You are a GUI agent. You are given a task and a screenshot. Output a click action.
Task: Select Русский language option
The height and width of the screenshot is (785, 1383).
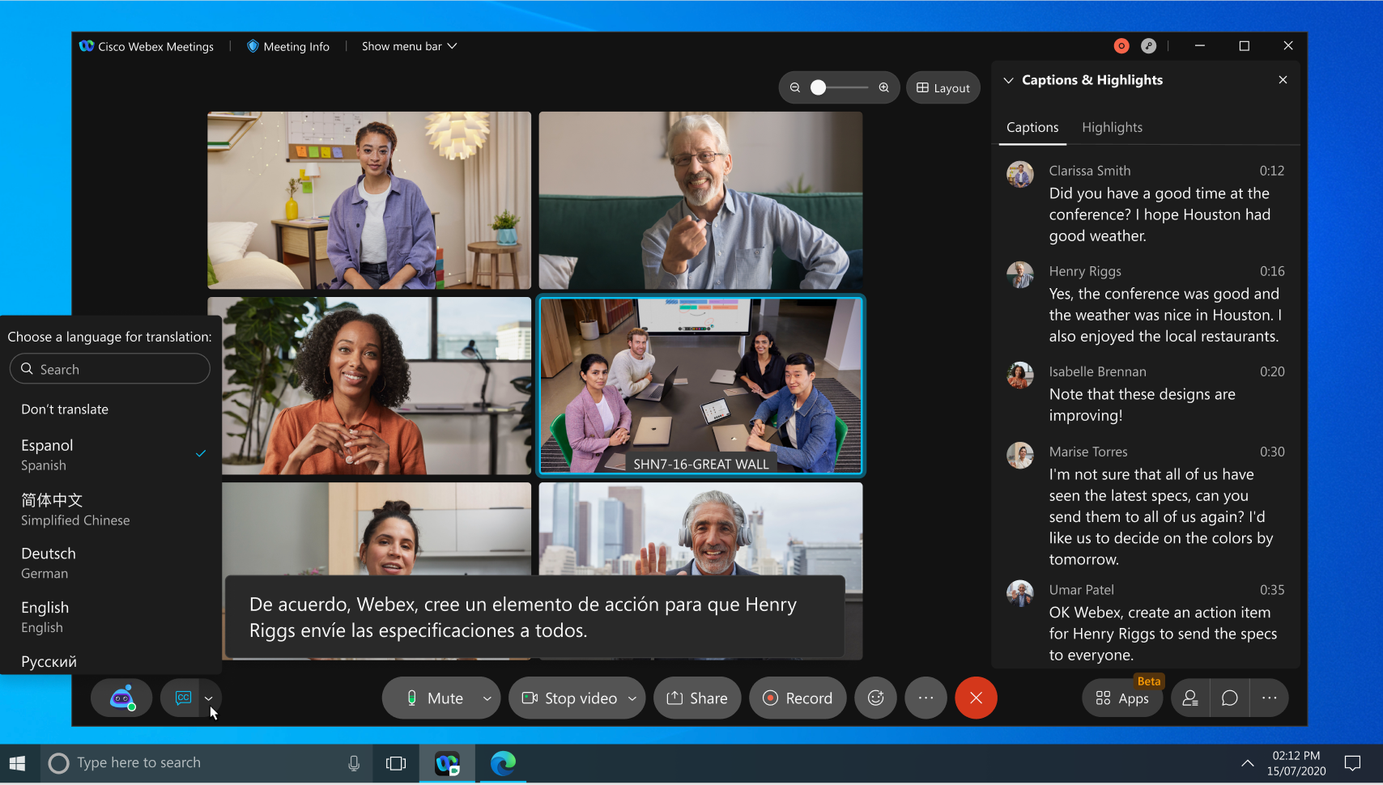(x=110, y=661)
